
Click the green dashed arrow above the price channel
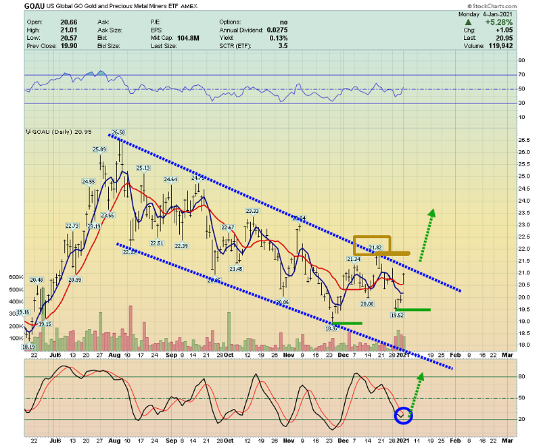(426, 235)
